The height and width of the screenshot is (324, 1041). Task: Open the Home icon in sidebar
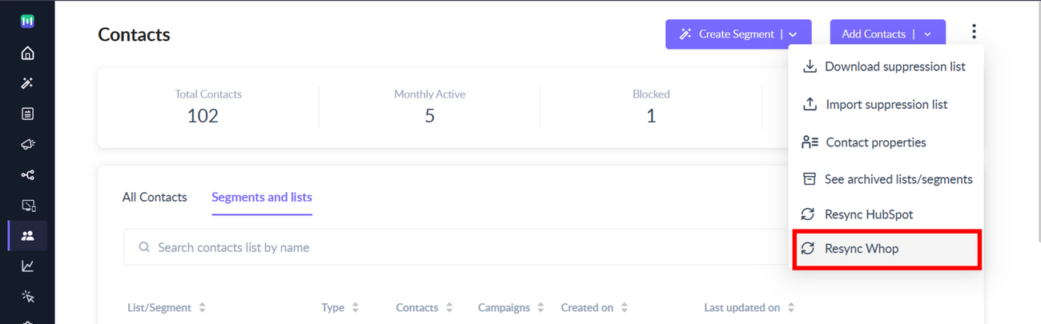tap(27, 54)
